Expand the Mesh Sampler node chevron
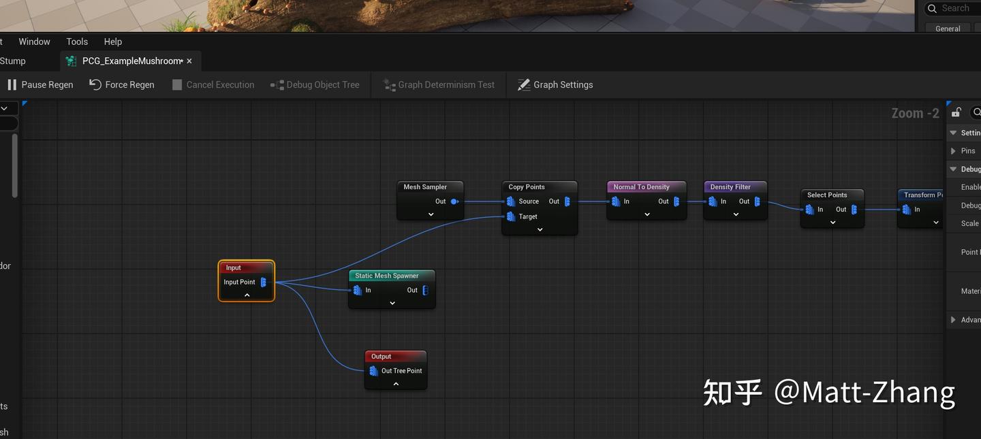 click(x=431, y=214)
